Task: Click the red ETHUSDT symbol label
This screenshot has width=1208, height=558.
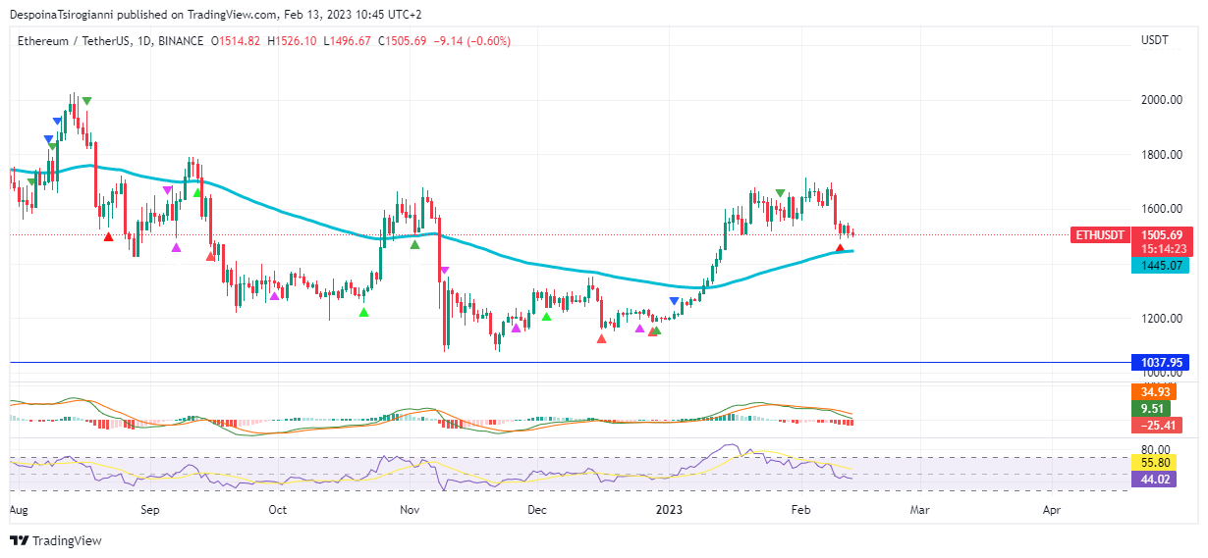Action: coord(1099,235)
